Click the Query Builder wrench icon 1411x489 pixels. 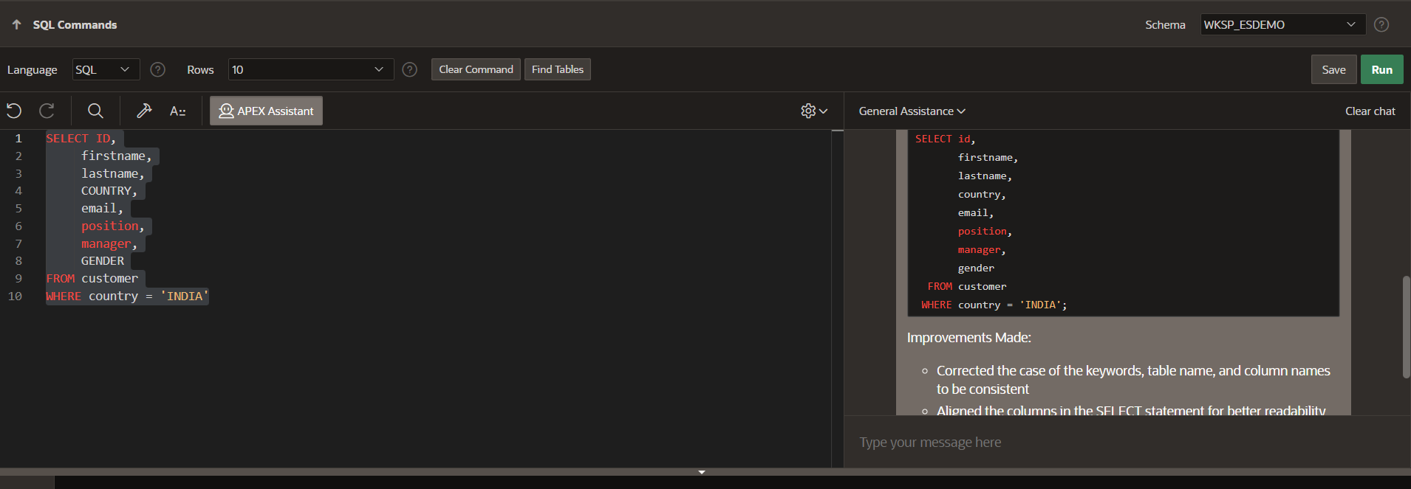coord(144,111)
